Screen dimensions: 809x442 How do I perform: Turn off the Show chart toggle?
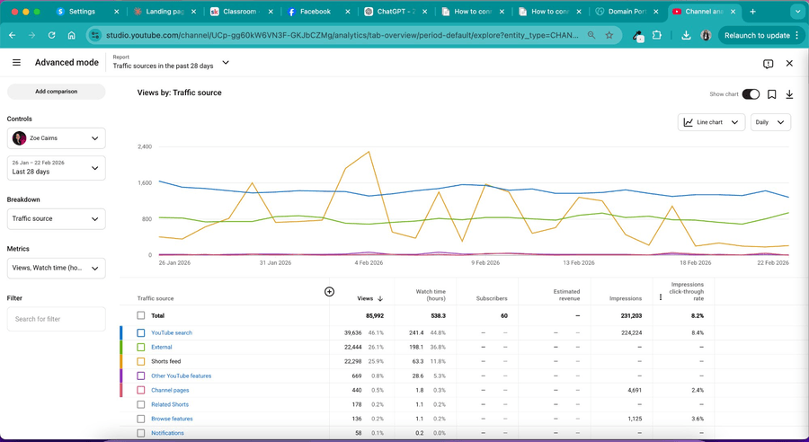[x=751, y=94]
